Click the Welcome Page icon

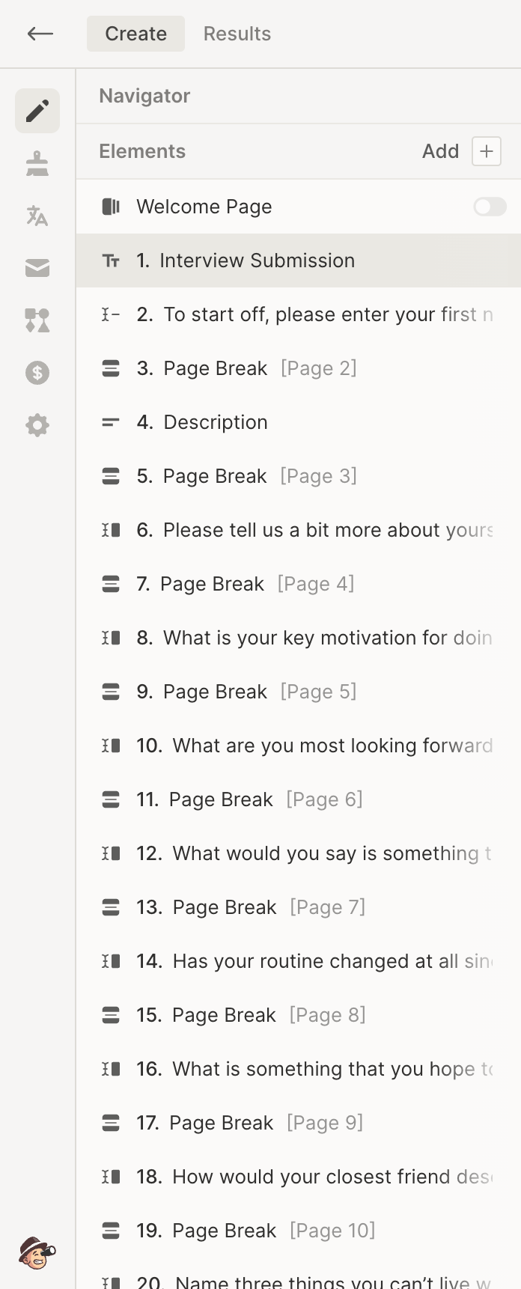110,207
